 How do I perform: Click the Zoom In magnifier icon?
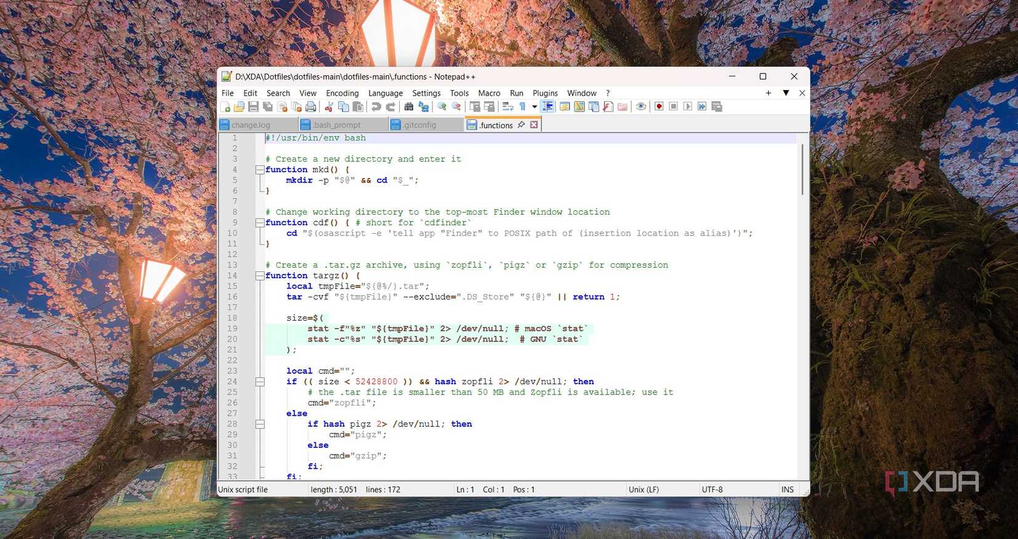[x=442, y=107]
